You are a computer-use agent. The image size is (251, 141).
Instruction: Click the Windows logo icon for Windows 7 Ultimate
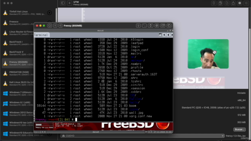click(5, 94)
